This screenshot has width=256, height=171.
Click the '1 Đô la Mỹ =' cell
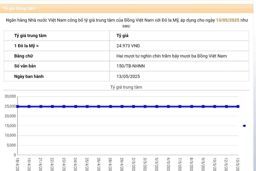[x=27, y=46]
